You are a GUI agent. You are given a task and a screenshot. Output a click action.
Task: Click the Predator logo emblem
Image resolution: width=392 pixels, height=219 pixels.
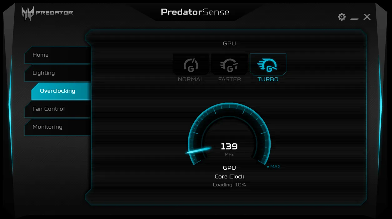point(28,13)
